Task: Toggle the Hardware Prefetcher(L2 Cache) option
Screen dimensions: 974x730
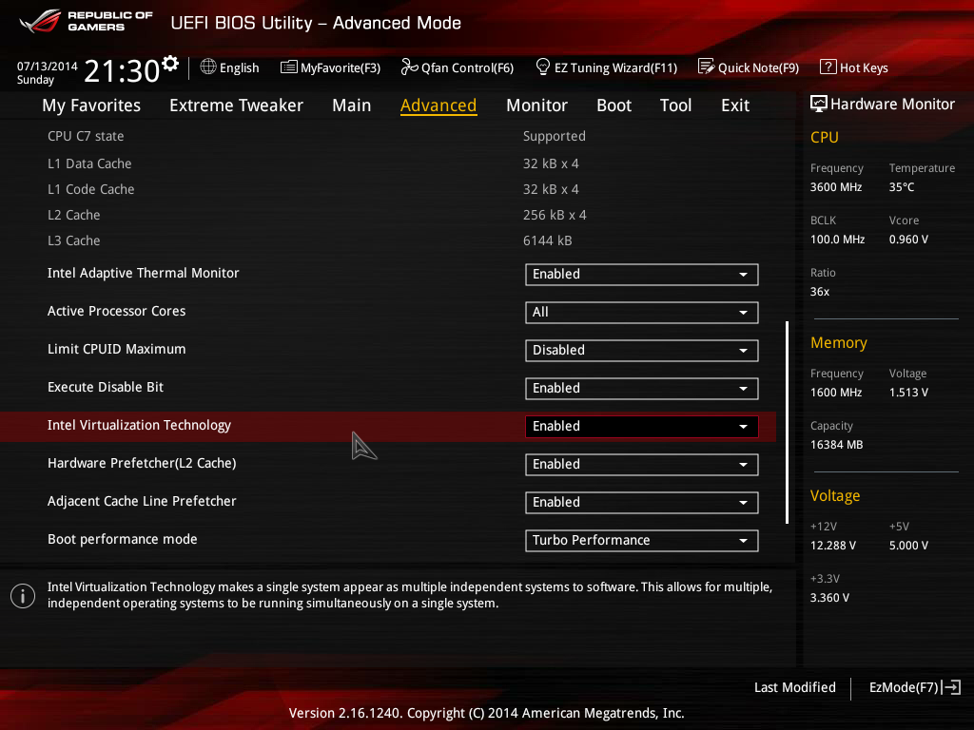Action: pyautogui.click(x=641, y=465)
